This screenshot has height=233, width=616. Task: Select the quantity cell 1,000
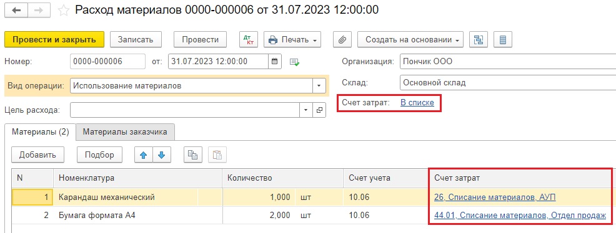pyautogui.click(x=259, y=197)
